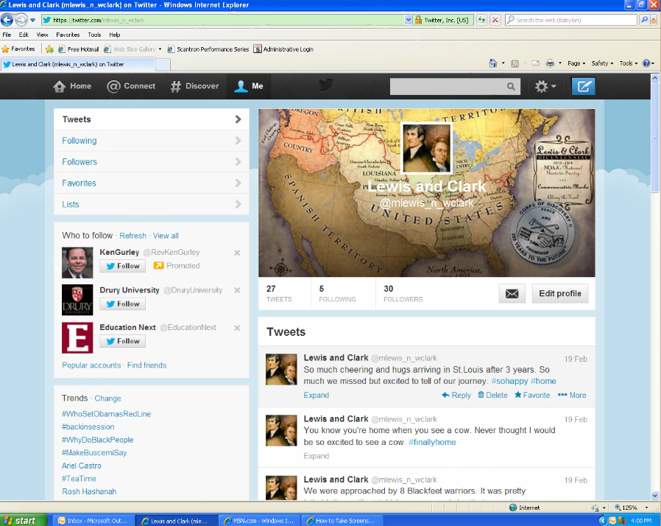Open the View menu

(42, 35)
